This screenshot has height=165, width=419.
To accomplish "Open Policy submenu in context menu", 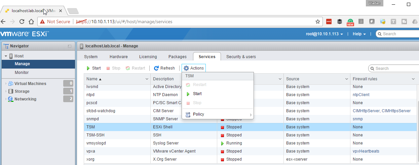I will click(198, 114).
